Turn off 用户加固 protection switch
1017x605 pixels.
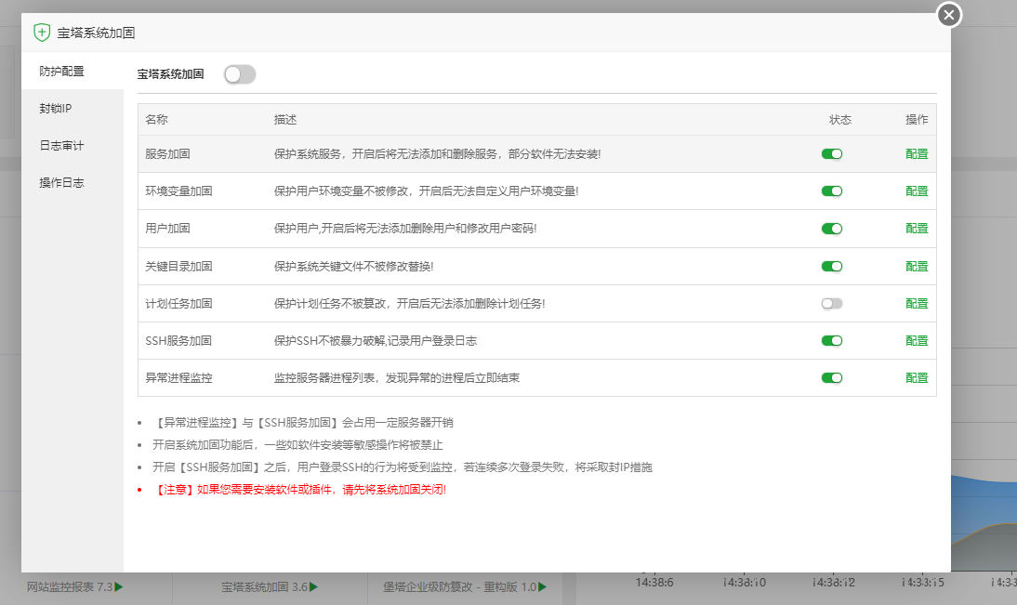(831, 229)
